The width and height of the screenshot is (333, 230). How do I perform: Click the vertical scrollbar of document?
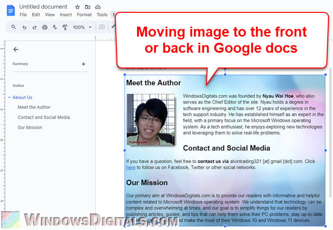[330, 133]
